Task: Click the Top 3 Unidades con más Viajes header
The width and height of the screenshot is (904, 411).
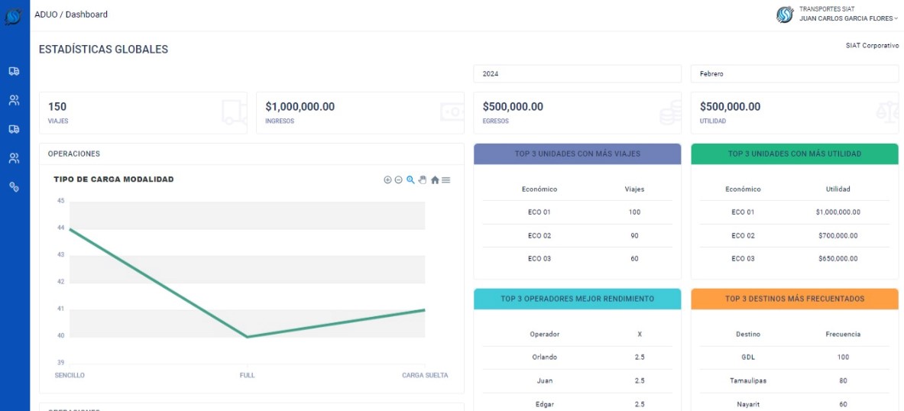Action: [x=577, y=154]
